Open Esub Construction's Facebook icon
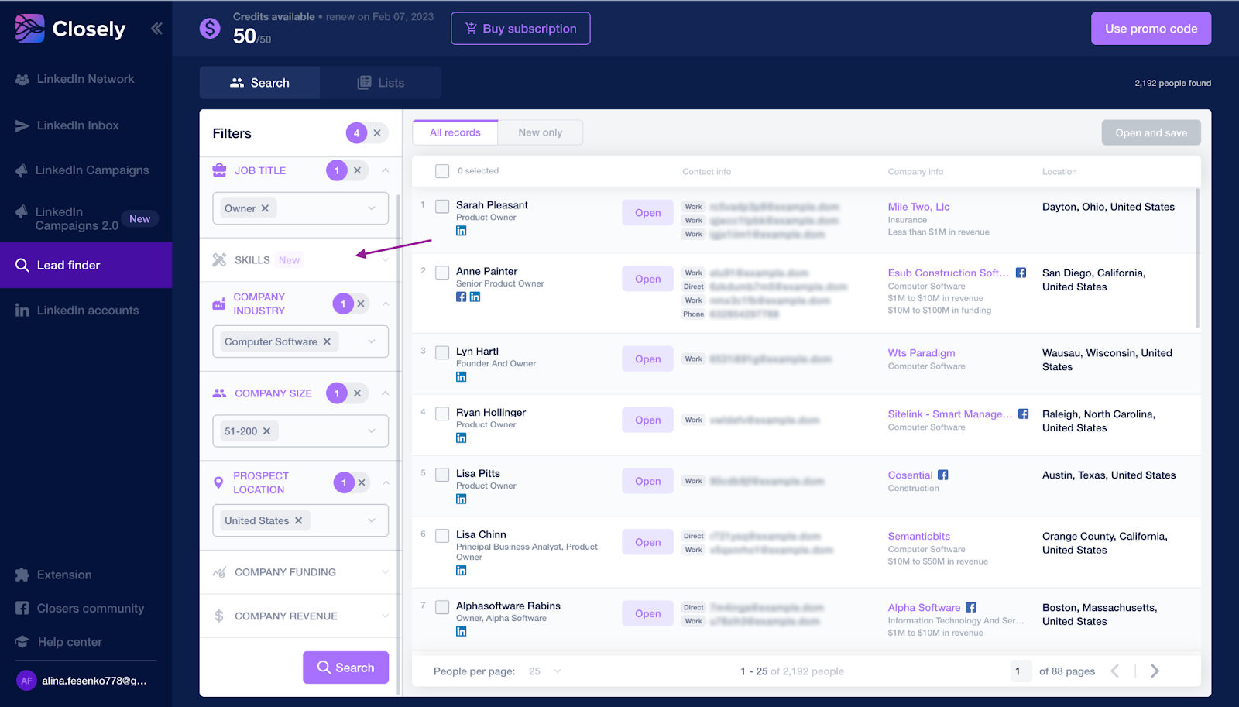The width and height of the screenshot is (1239, 707). tap(1021, 273)
